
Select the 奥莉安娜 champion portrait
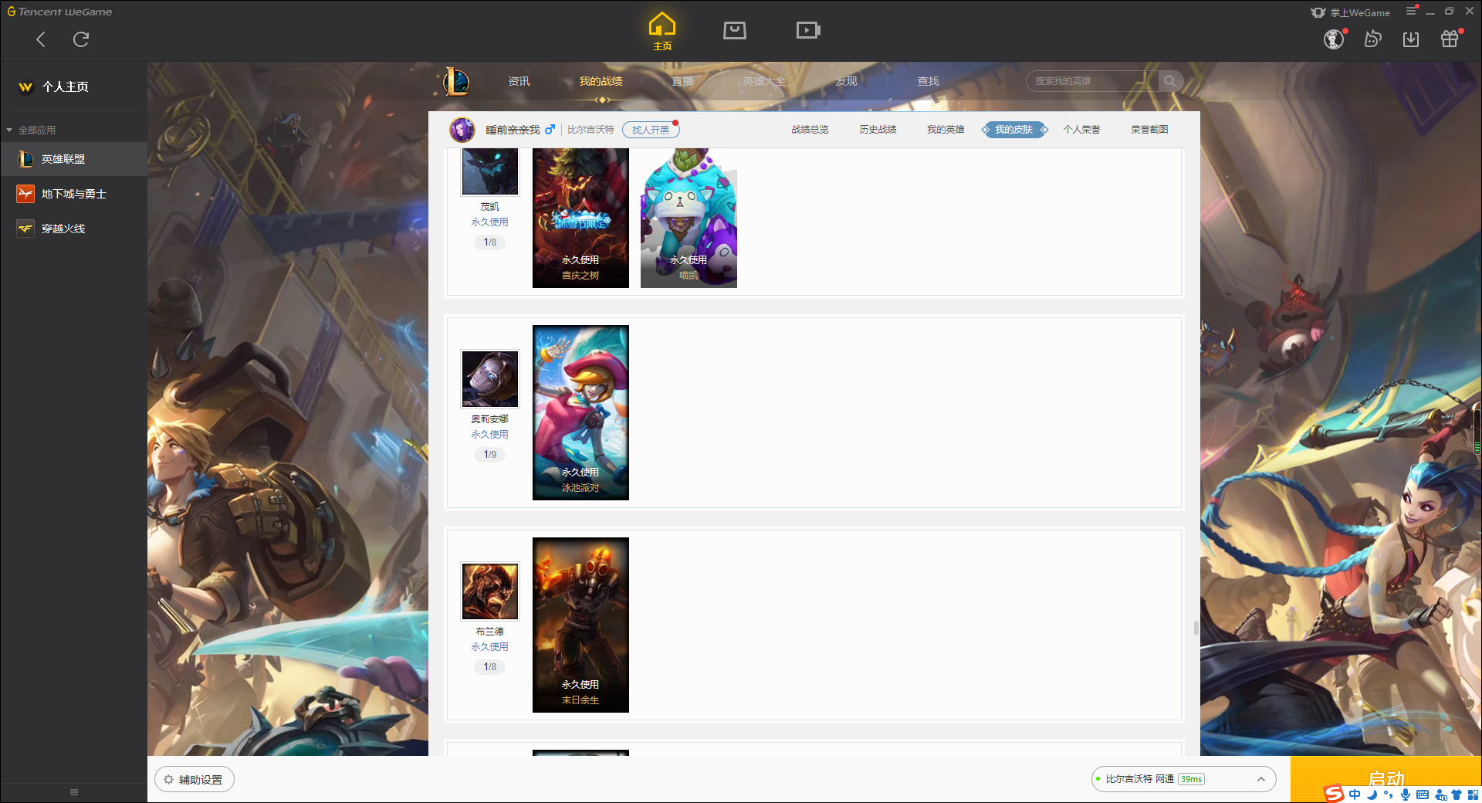click(x=490, y=379)
